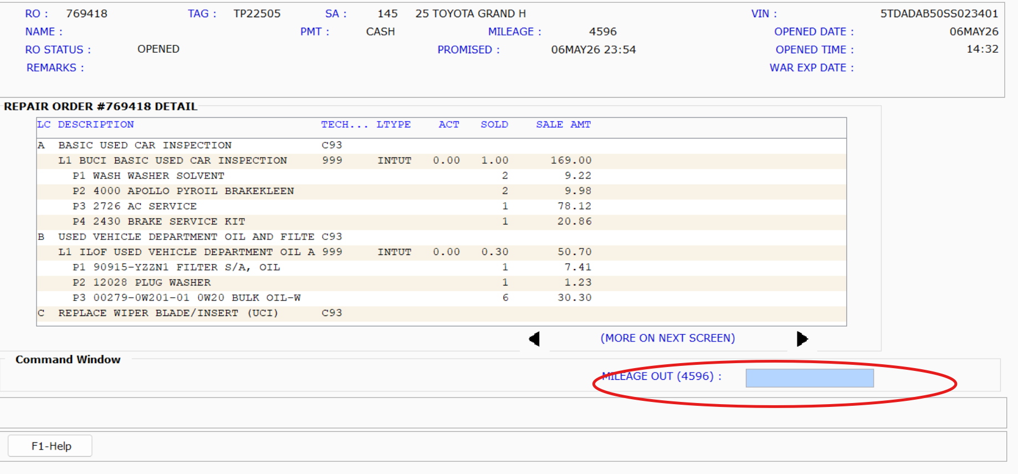Screen dimensions: 1018x474
Task: Click the right arrow for next screen
Action: pyautogui.click(x=802, y=339)
